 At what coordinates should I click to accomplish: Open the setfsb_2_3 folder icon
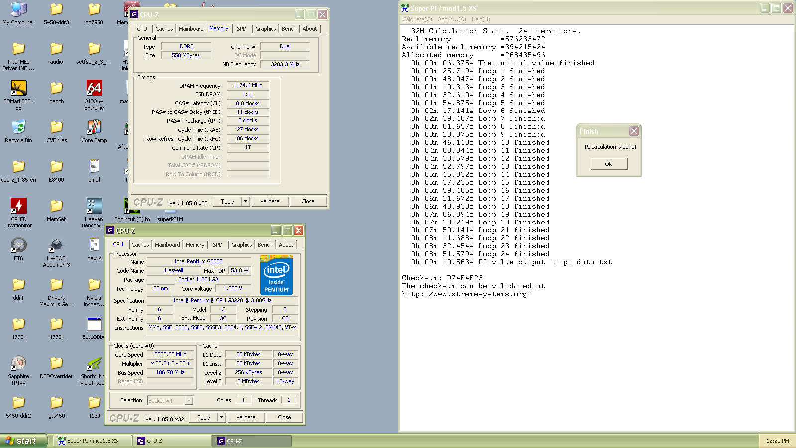pyautogui.click(x=94, y=53)
